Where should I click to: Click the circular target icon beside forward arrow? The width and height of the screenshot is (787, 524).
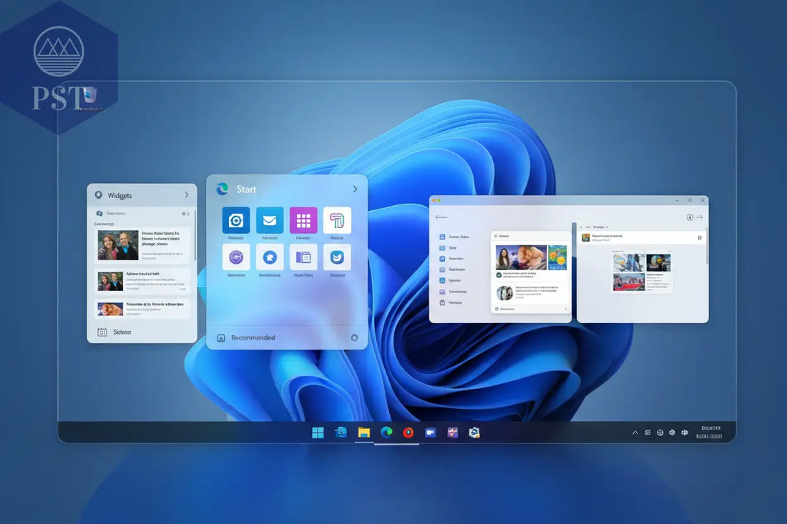click(x=690, y=217)
